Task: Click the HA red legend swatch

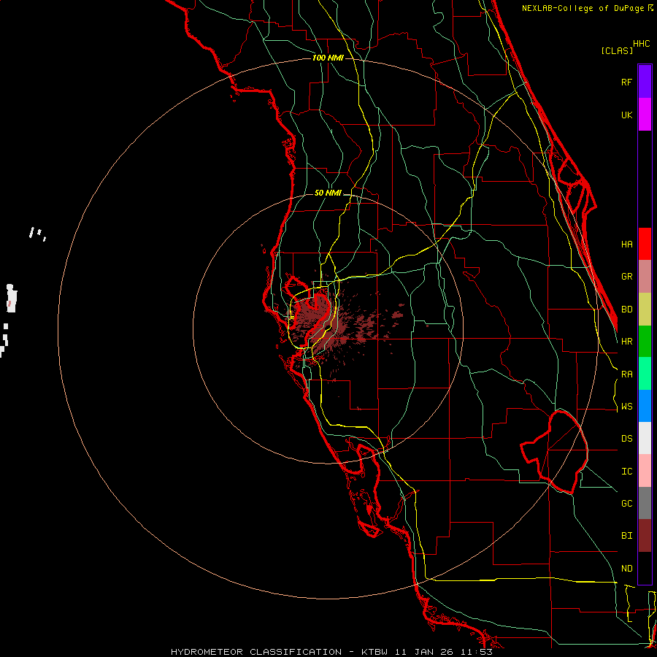Action: click(645, 244)
